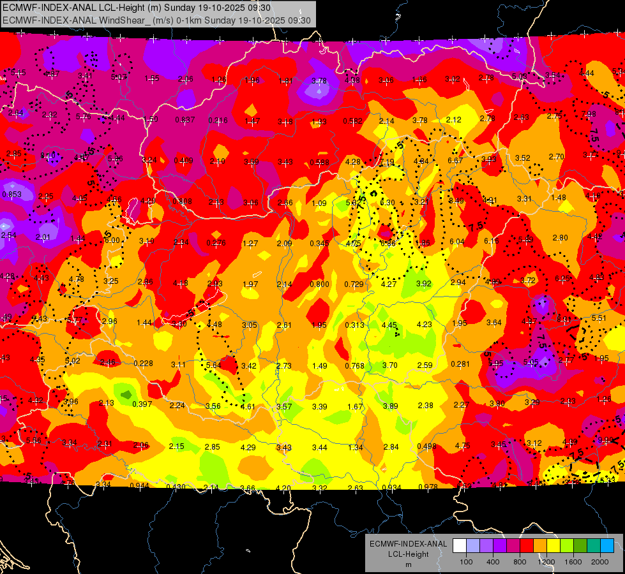Viewport: 625px width, 574px height.
Task: Click the 8.10 wind shear value
Action: tap(48, 156)
